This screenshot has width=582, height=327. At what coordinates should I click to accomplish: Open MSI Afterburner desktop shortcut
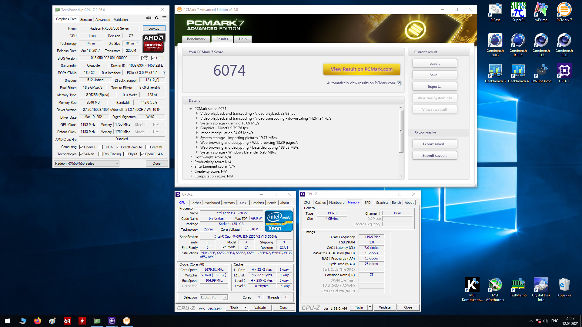[x=495, y=290]
